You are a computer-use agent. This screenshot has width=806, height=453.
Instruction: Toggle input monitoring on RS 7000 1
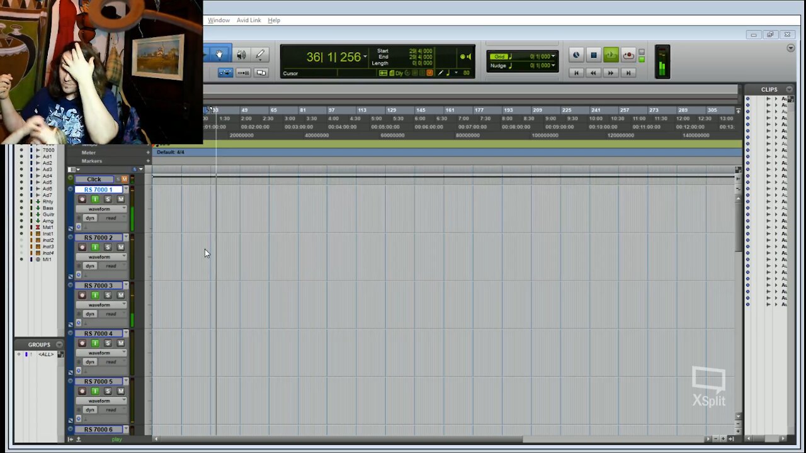(95, 199)
